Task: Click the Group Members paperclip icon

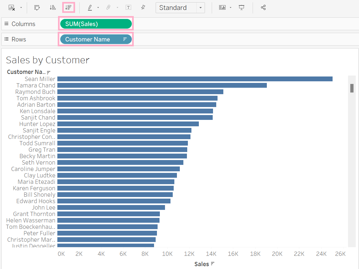Action: tap(108, 7)
